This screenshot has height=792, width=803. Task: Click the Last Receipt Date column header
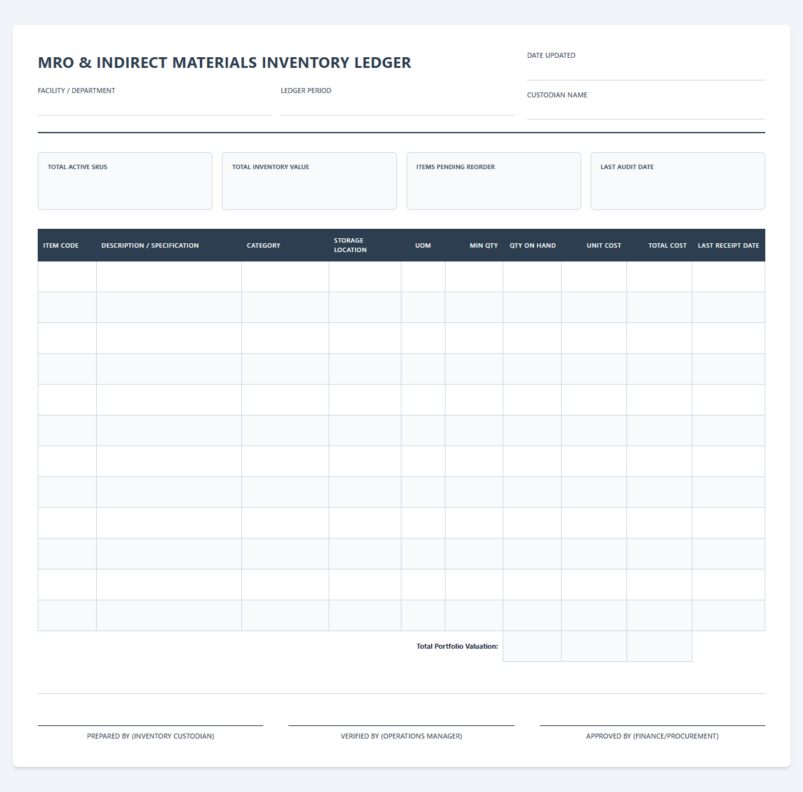click(729, 245)
